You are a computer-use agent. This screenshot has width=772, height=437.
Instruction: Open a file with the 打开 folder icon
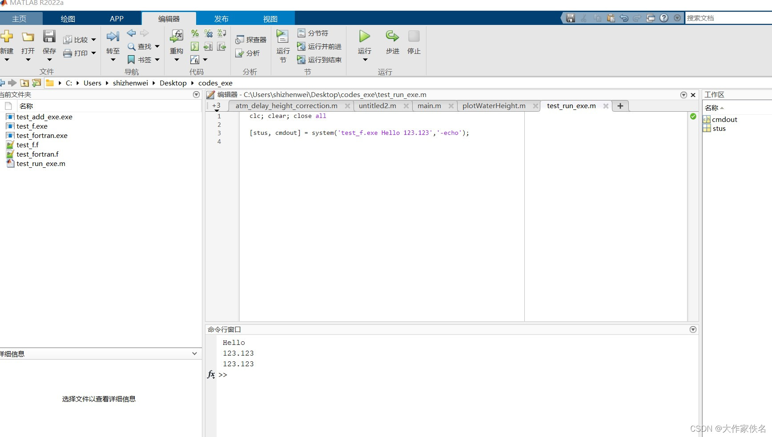click(x=28, y=36)
